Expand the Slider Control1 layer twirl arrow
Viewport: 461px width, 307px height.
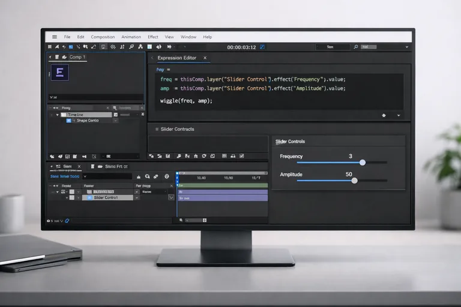(67, 197)
